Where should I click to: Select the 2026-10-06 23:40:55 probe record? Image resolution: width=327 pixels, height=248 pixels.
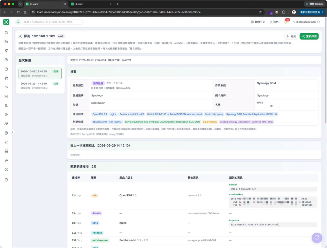click(40, 73)
